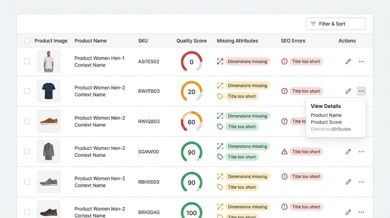Viewport: 390px width, 218px height.
Task: Open the brown shoe product thumbnail
Action: click(x=49, y=121)
